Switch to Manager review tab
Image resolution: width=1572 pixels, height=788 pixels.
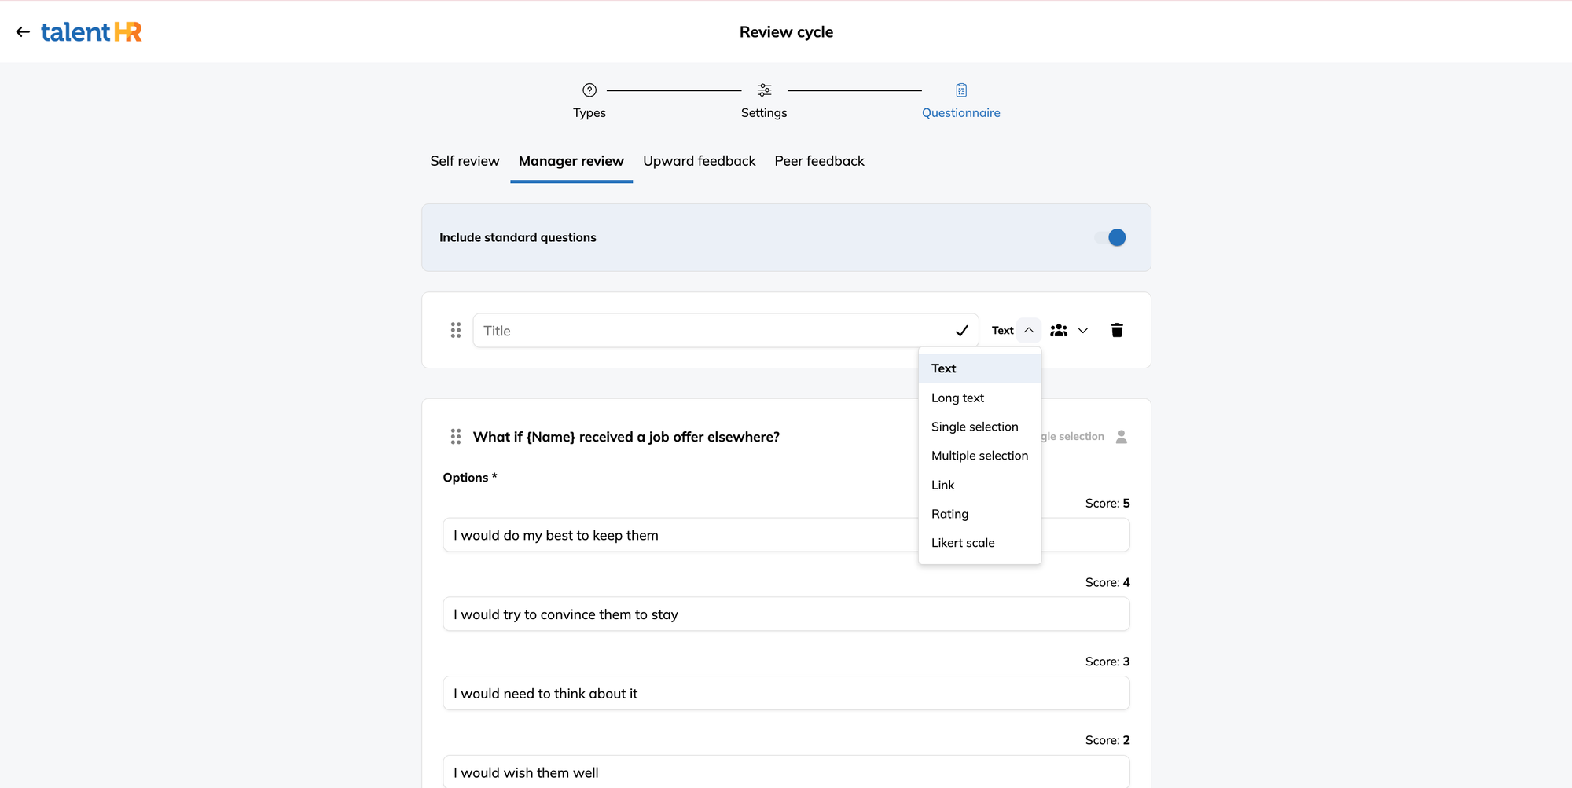coord(571,161)
